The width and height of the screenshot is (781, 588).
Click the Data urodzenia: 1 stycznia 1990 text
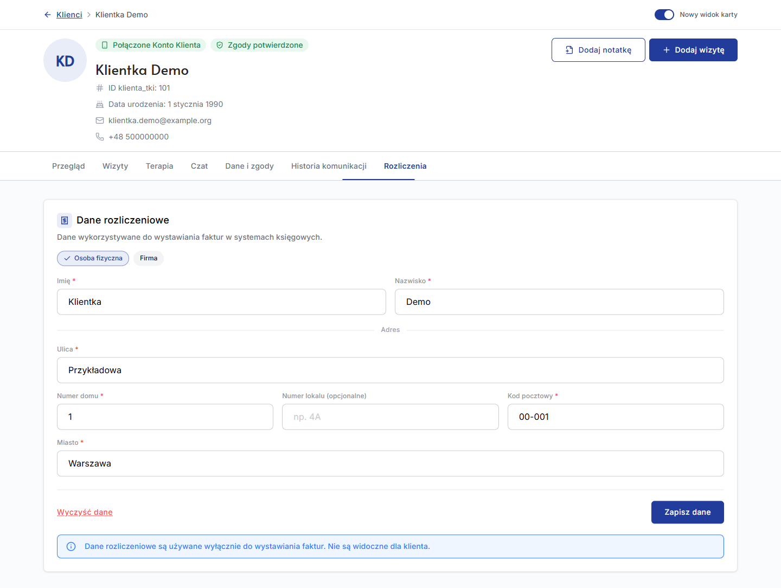(165, 104)
